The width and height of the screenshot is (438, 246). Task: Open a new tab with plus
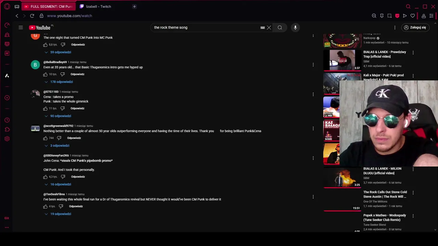(x=134, y=6)
